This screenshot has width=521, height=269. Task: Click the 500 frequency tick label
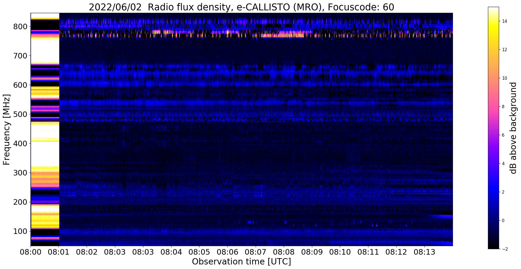click(x=20, y=114)
